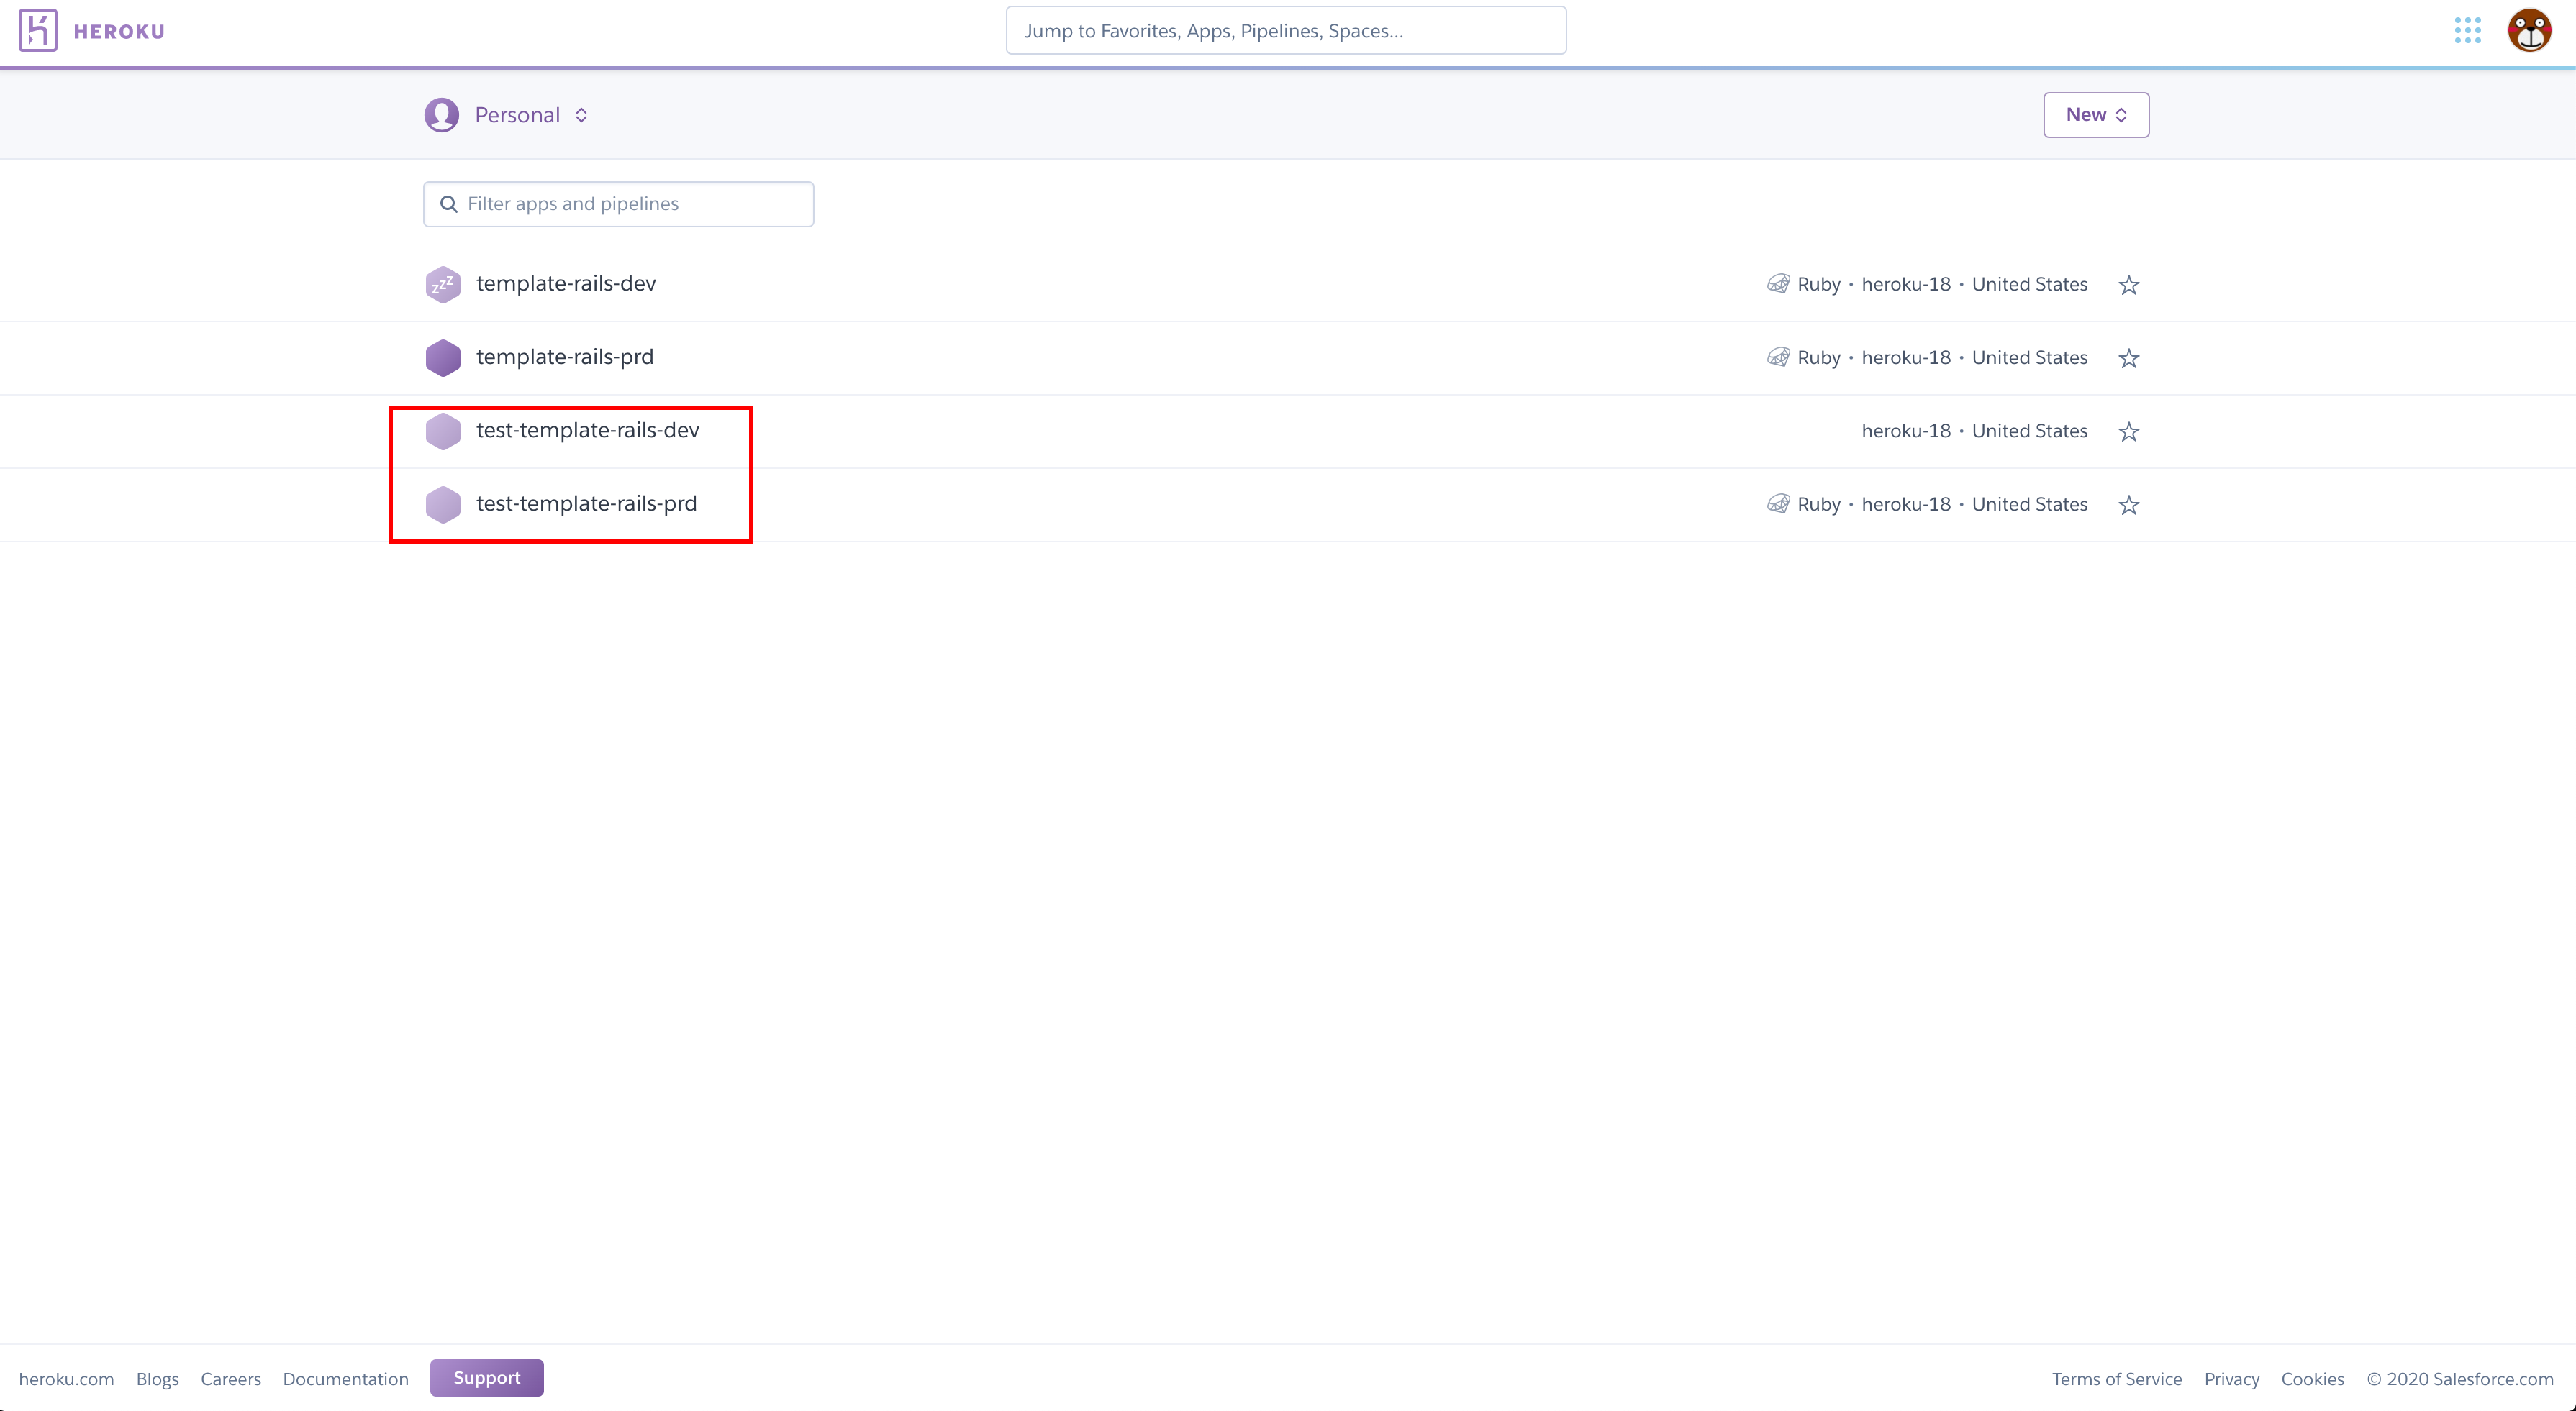Open the test-template-rails-dev app

[x=587, y=429]
